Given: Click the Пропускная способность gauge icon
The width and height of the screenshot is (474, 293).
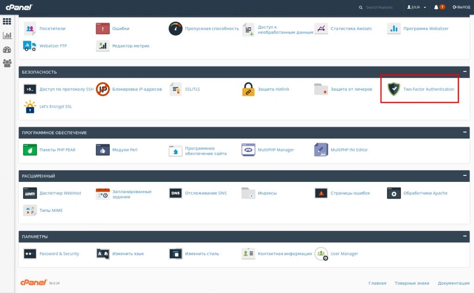Looking at the screenshot, I should coord(175,29).
